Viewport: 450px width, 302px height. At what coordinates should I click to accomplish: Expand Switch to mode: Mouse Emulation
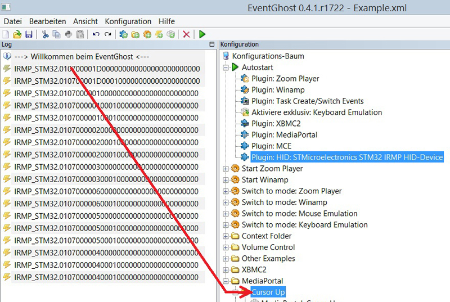click(226, 214)
